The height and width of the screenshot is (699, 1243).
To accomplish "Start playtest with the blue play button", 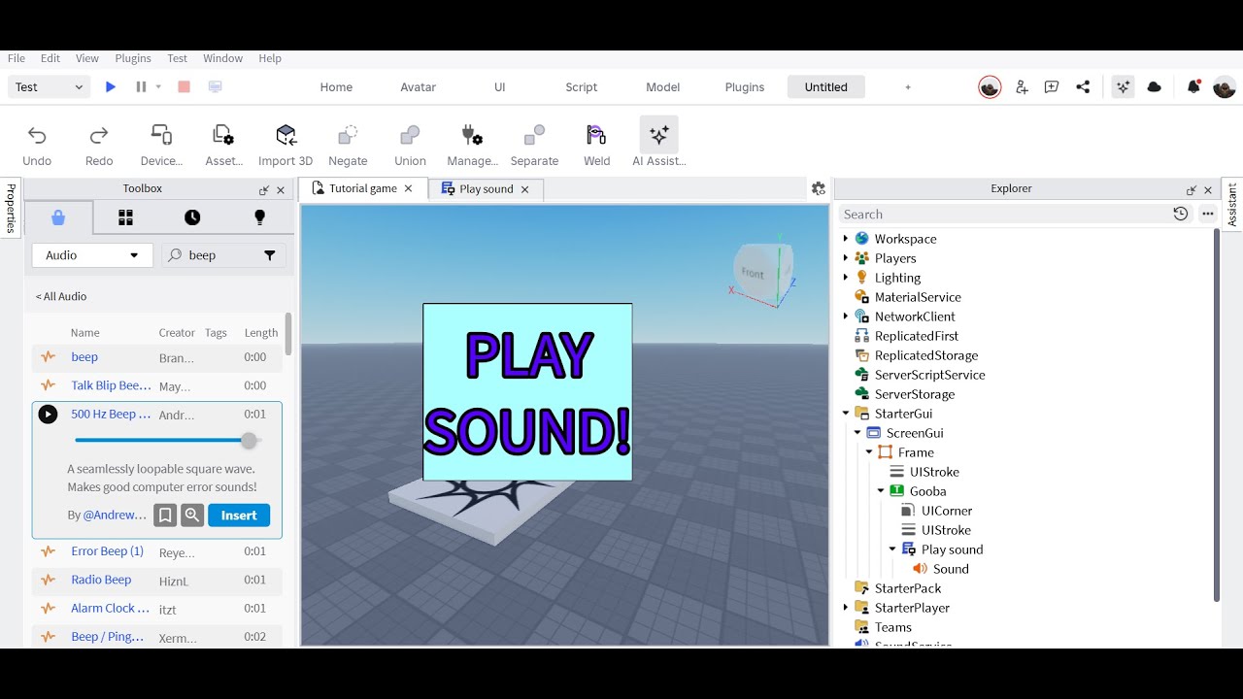I will pos(111,86).
